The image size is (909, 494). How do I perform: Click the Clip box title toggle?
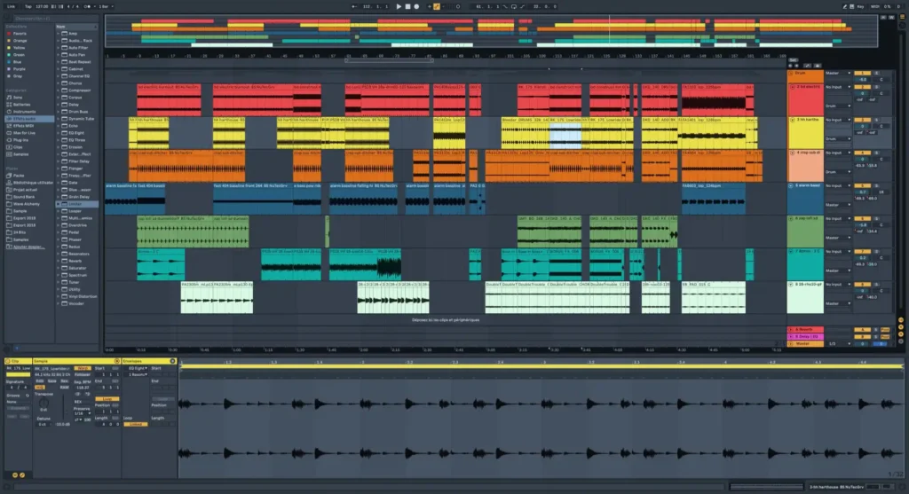8,361
